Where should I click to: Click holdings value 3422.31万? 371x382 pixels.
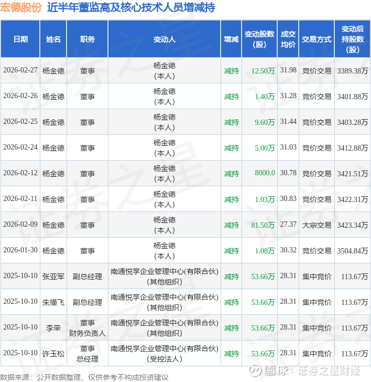click(353, 199)
